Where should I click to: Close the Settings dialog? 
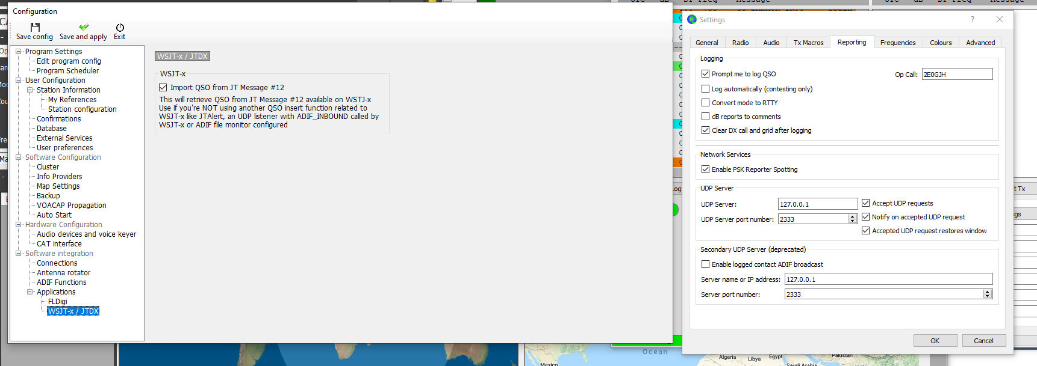(1000, 19)
